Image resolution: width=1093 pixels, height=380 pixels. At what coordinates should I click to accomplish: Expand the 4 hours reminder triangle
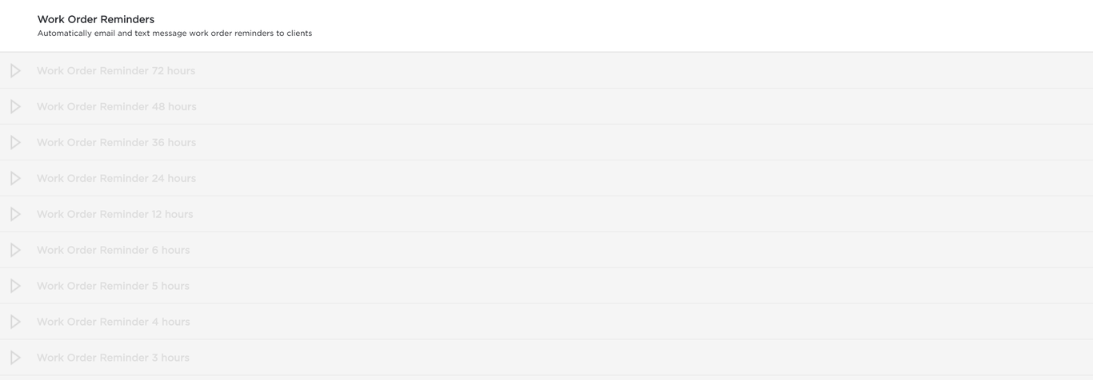click(x=15, y=322)
